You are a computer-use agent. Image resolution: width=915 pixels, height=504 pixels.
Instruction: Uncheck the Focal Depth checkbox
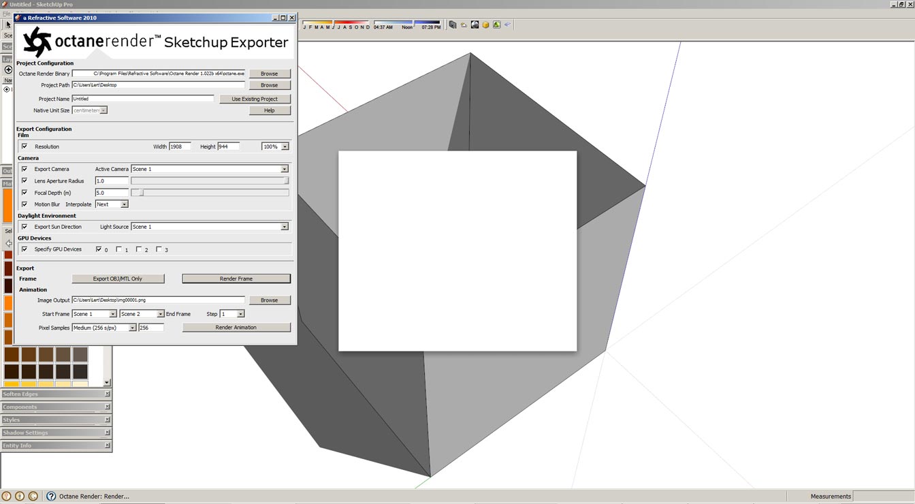(x=25, y=192)
